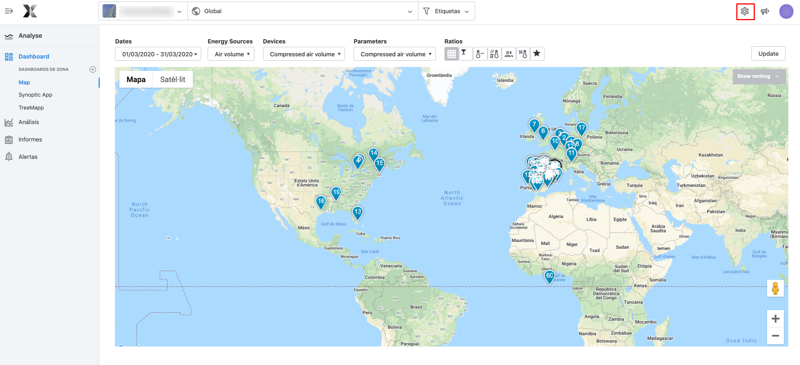Click the Alertas bell icon
Image resolution: width=800 pixels, height=365 pixels.
click(x=9, y=157)
